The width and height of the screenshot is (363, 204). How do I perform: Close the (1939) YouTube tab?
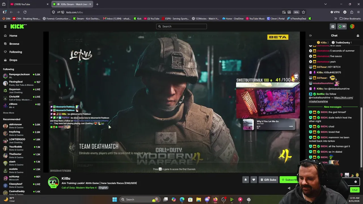pos(47,4)
